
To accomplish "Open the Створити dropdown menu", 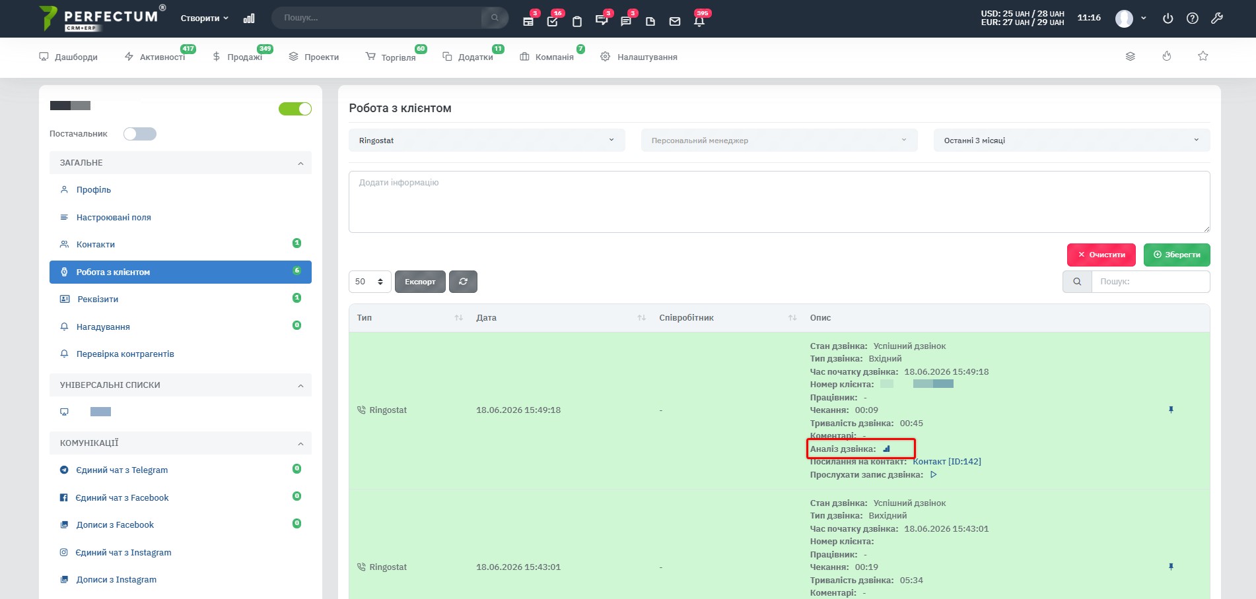I will pos(205,18).
